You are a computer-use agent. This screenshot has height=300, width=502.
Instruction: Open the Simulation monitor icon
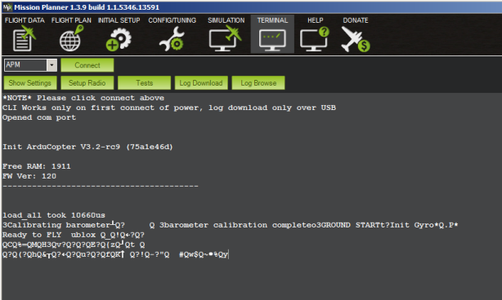pyautogui.click(x=226, y=39)
